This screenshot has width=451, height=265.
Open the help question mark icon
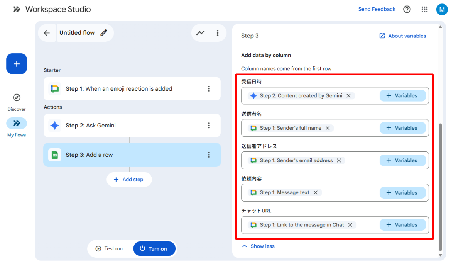(x=407, y=9)
